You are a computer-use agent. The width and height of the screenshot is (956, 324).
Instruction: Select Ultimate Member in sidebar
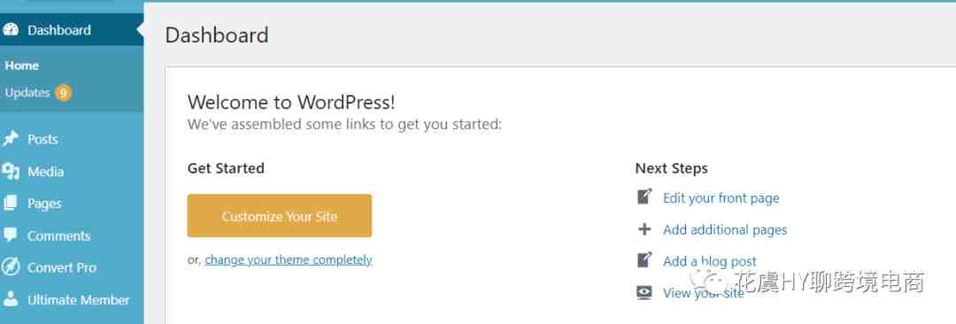click(79, 299)
